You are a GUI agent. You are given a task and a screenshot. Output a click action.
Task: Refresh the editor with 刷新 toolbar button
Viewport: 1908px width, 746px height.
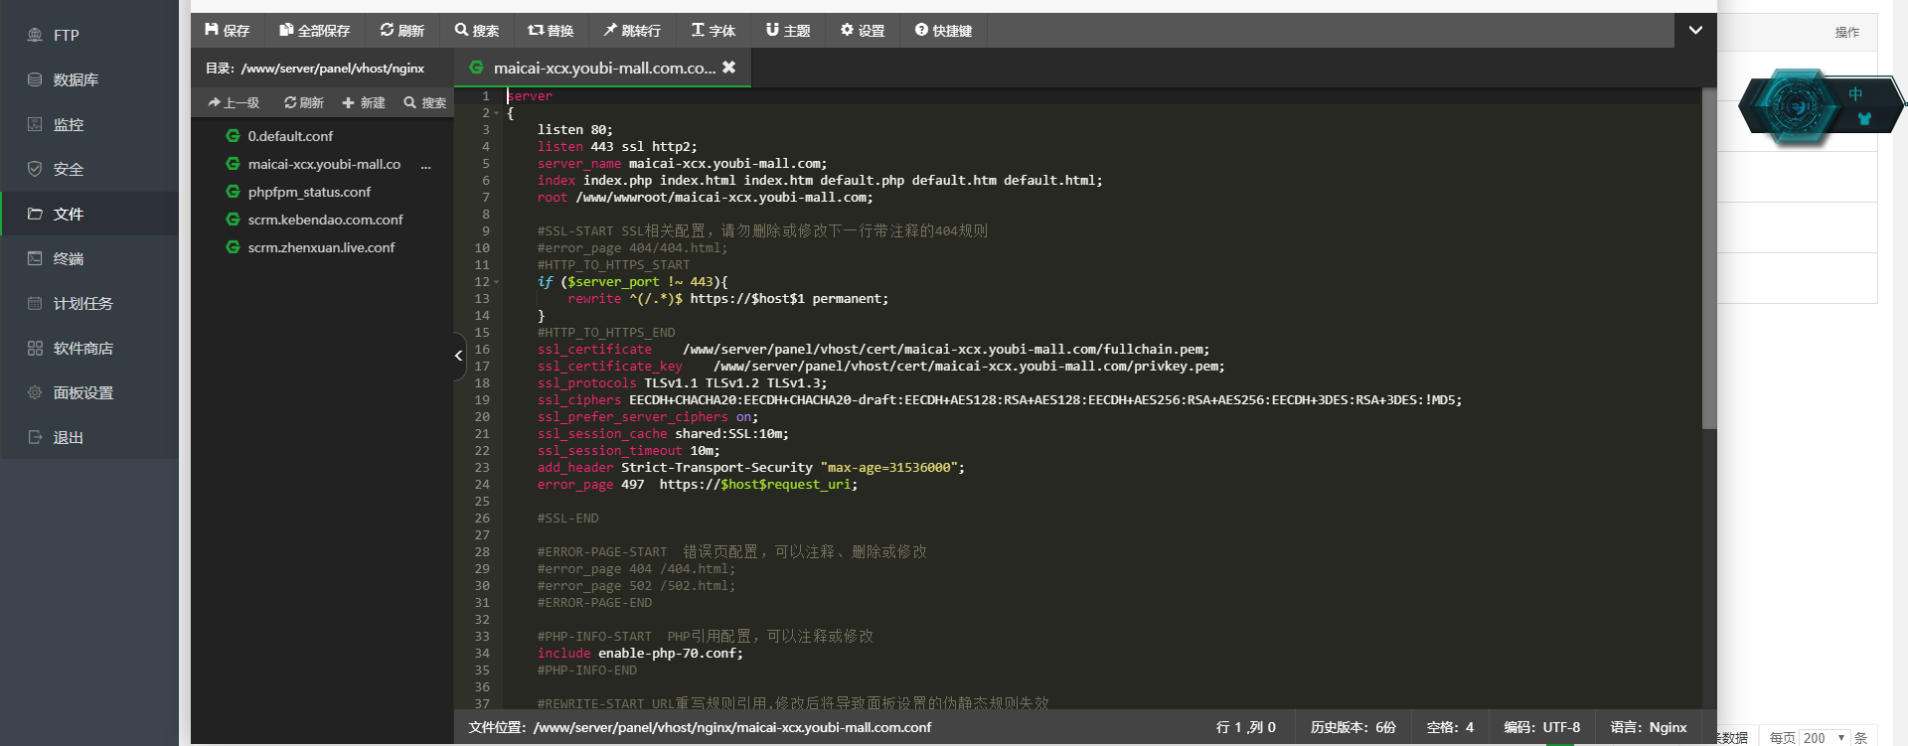[402, 31]
